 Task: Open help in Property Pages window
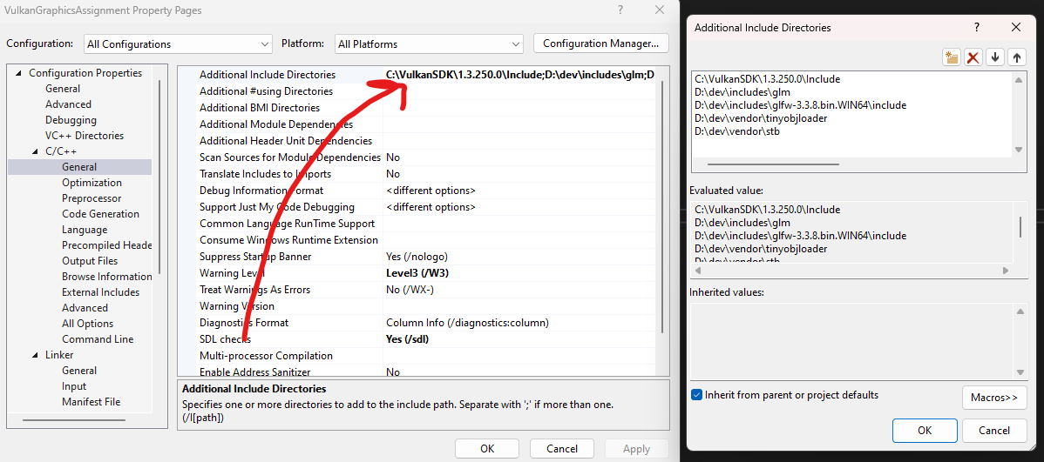click(620, 10)
